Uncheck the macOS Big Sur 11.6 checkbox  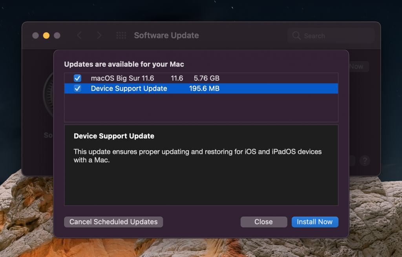click(78, 78)
